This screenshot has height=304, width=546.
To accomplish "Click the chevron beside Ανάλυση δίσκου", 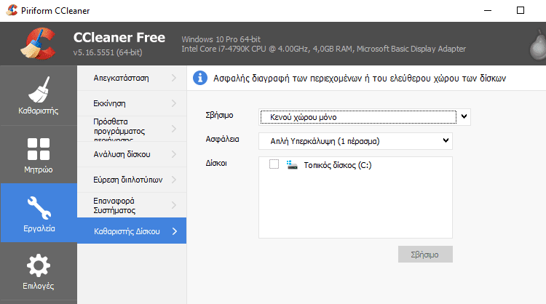I will pos(174,154).
